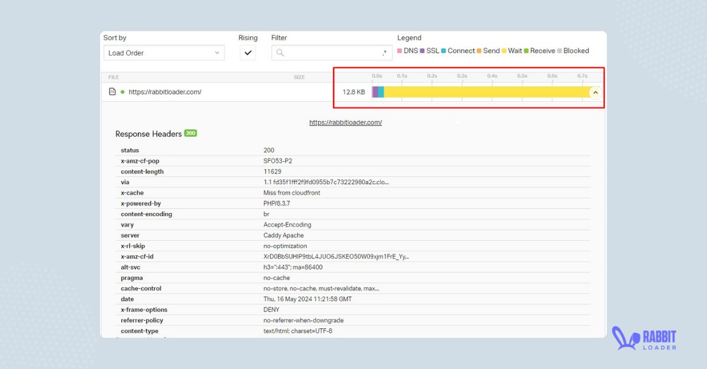Select the DNS legend marker
707x369 pixels.
coord(399,51)
